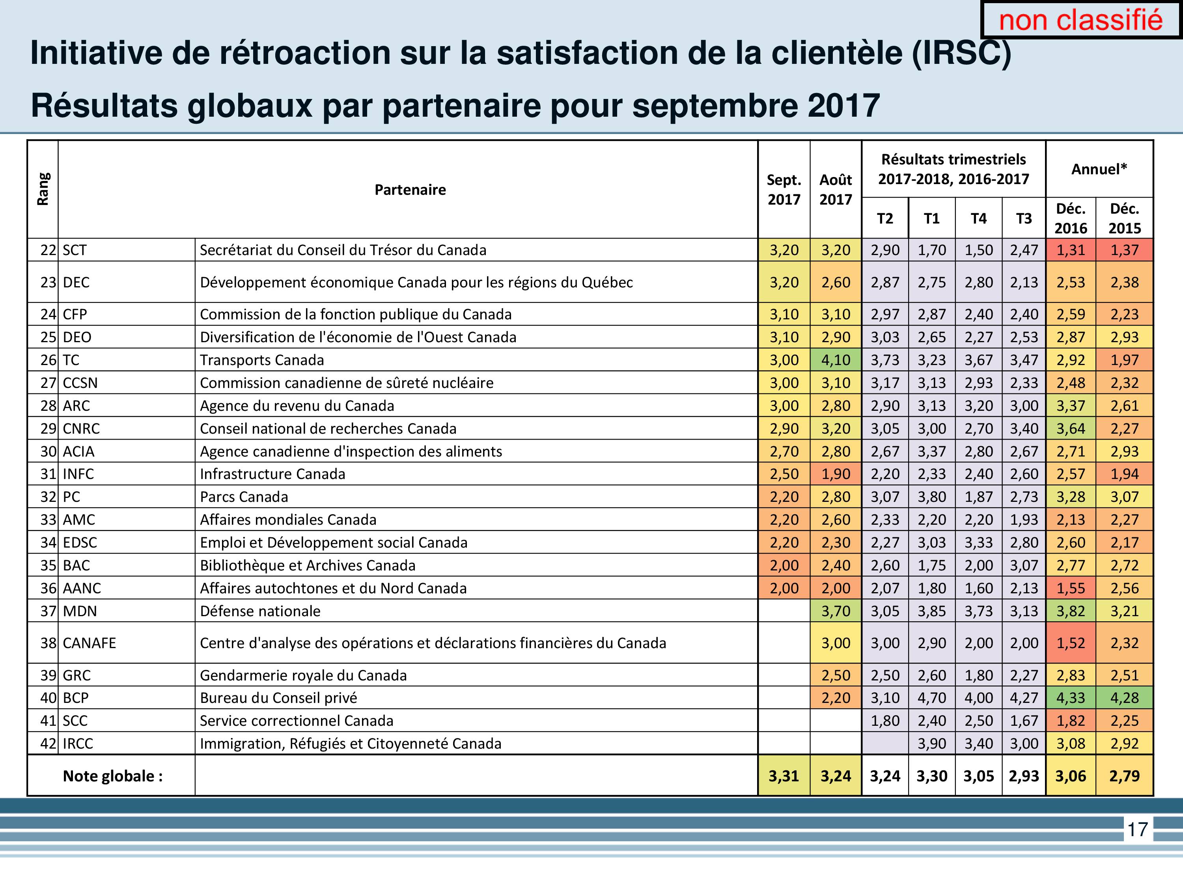Select 'Commission canadienne de sûreté nucléaire'
The image size is (1183, 887).
(347, 383)
